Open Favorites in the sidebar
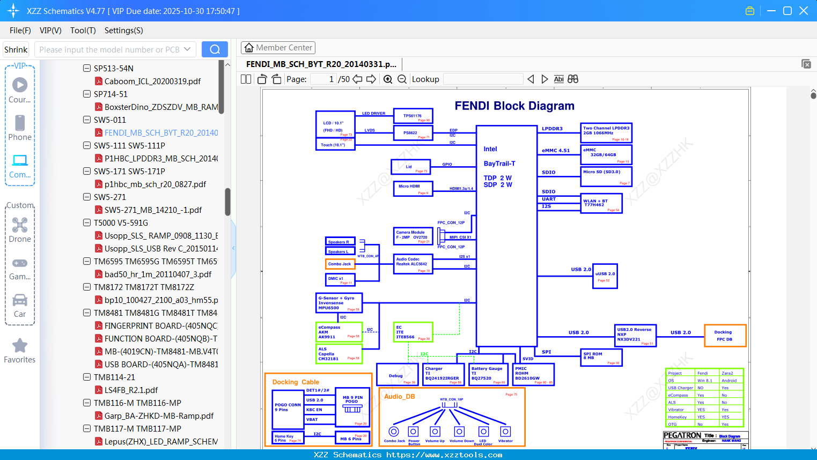The width and height of the screenshot is (817, 460). point(20,351)
